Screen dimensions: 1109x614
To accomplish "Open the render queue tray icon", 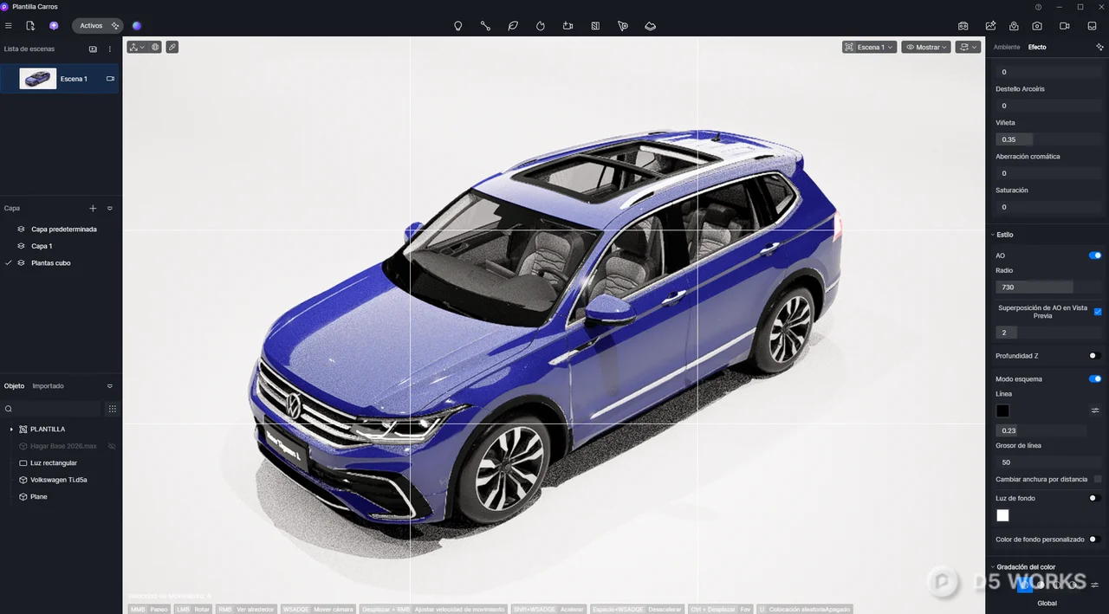I will (x=1092, y=26).
